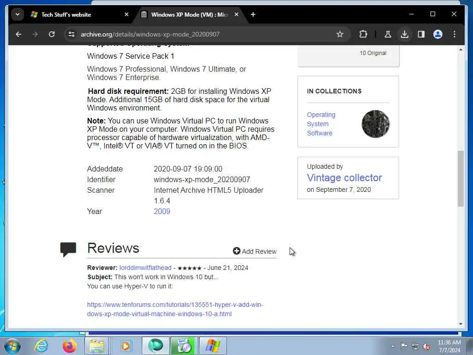Select the identifier text windows-xp-mode_20200907

[x=202, y=180]
